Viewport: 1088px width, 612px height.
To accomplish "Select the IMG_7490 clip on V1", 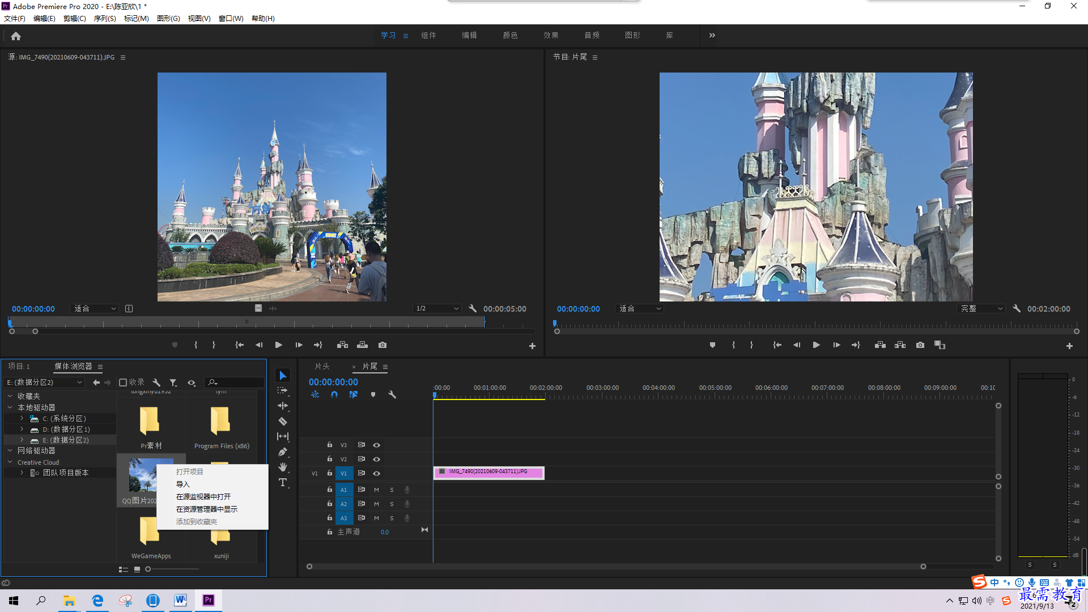I will [x=488, y=473].
